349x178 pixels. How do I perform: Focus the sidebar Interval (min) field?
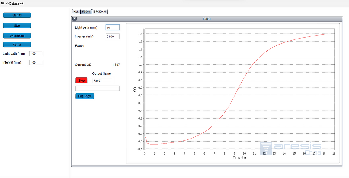click(36, 63)
